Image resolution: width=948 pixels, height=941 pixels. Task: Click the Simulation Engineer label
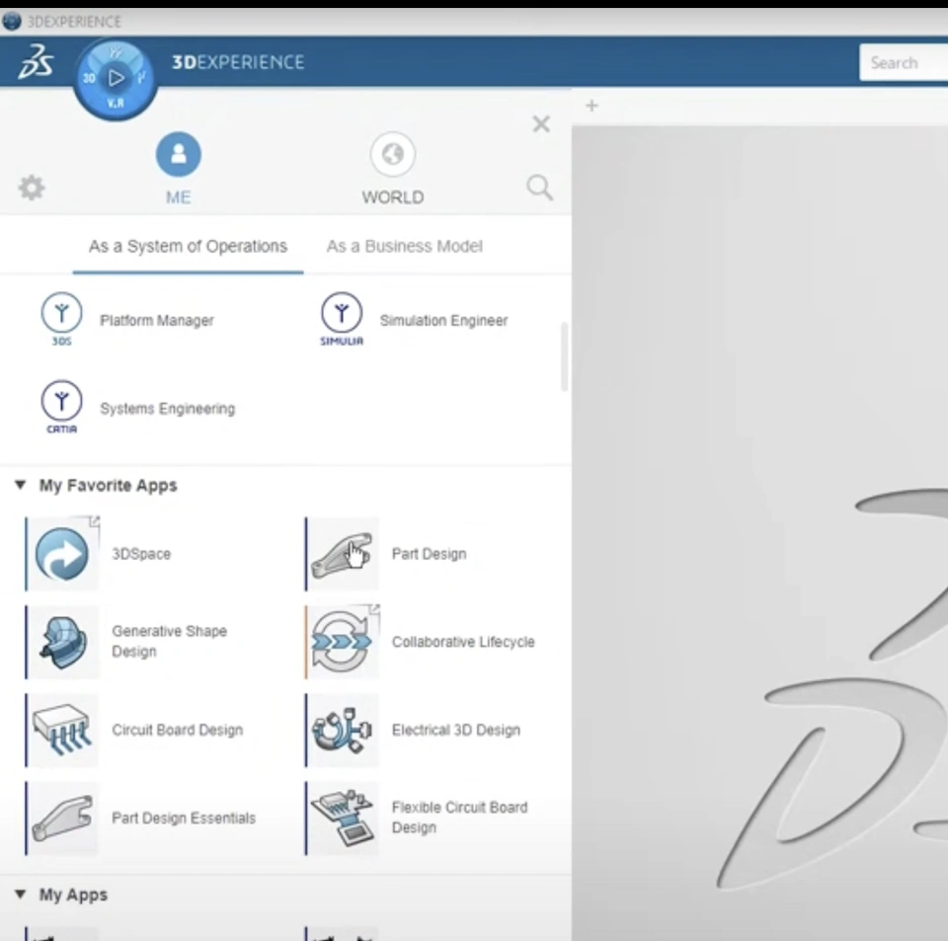tap(443, 320)
